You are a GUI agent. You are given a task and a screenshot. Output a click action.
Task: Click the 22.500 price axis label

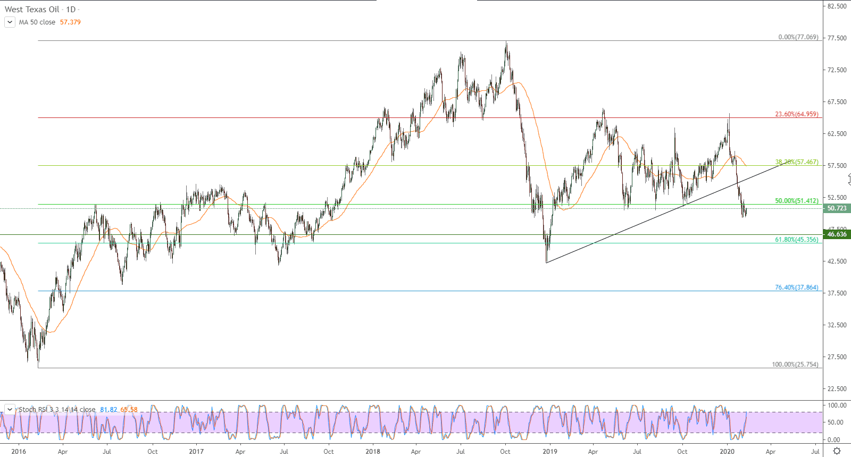(837, 389)
